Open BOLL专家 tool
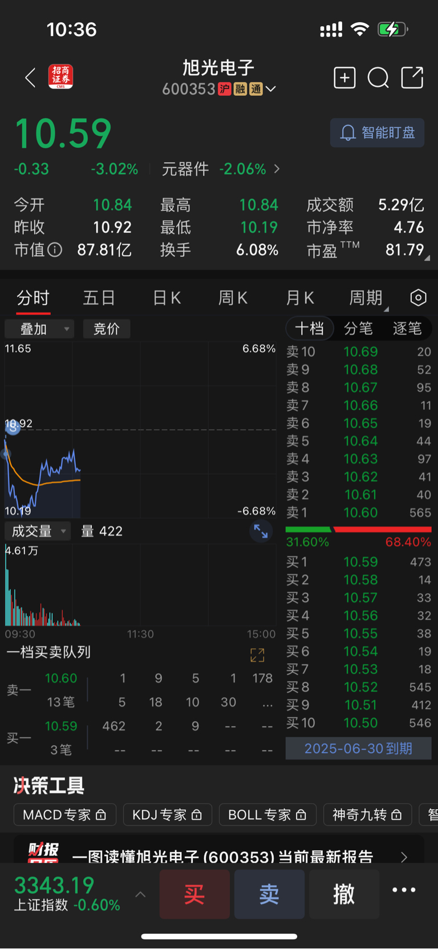 [268, 814]
